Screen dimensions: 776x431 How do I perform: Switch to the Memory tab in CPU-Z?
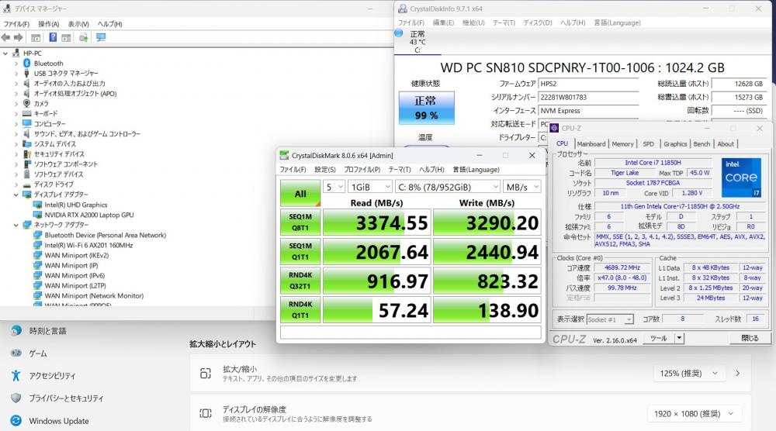622,143
